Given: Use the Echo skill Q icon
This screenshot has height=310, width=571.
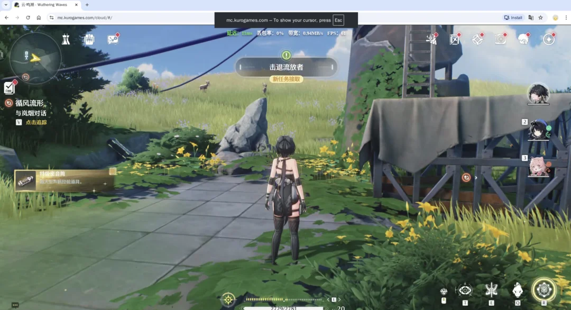Looking at the screenshot, I should click(x=518, y=290).
